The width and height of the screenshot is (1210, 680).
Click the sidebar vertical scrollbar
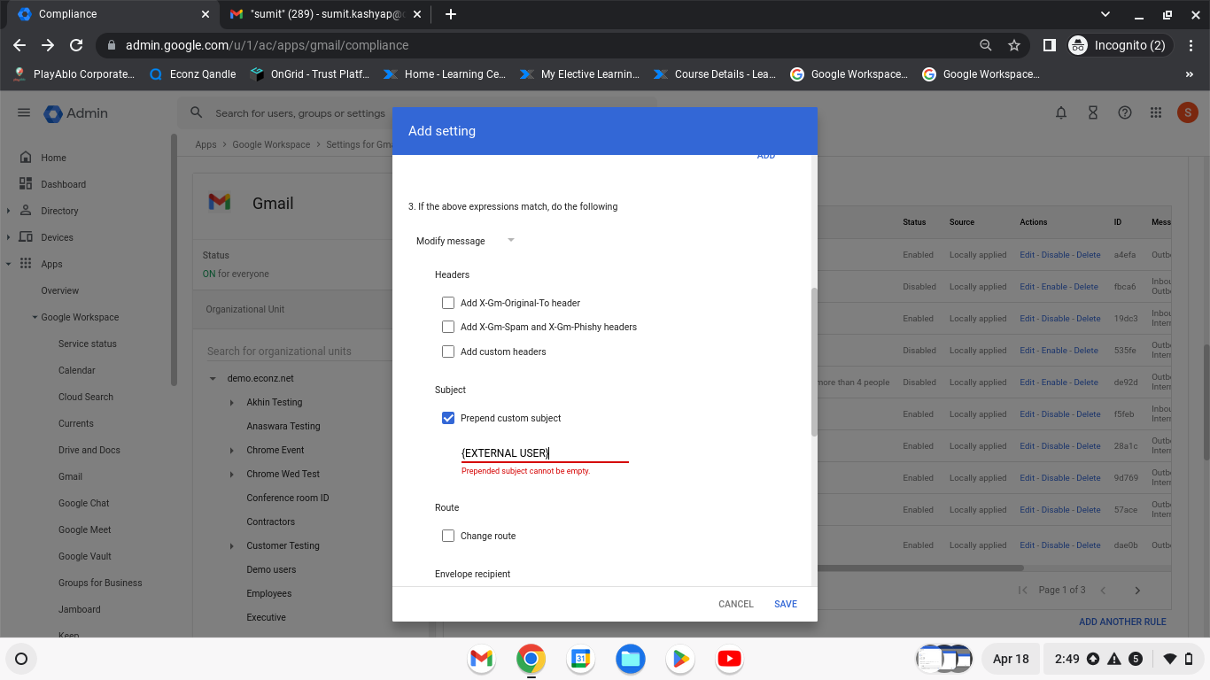(174, 259)
